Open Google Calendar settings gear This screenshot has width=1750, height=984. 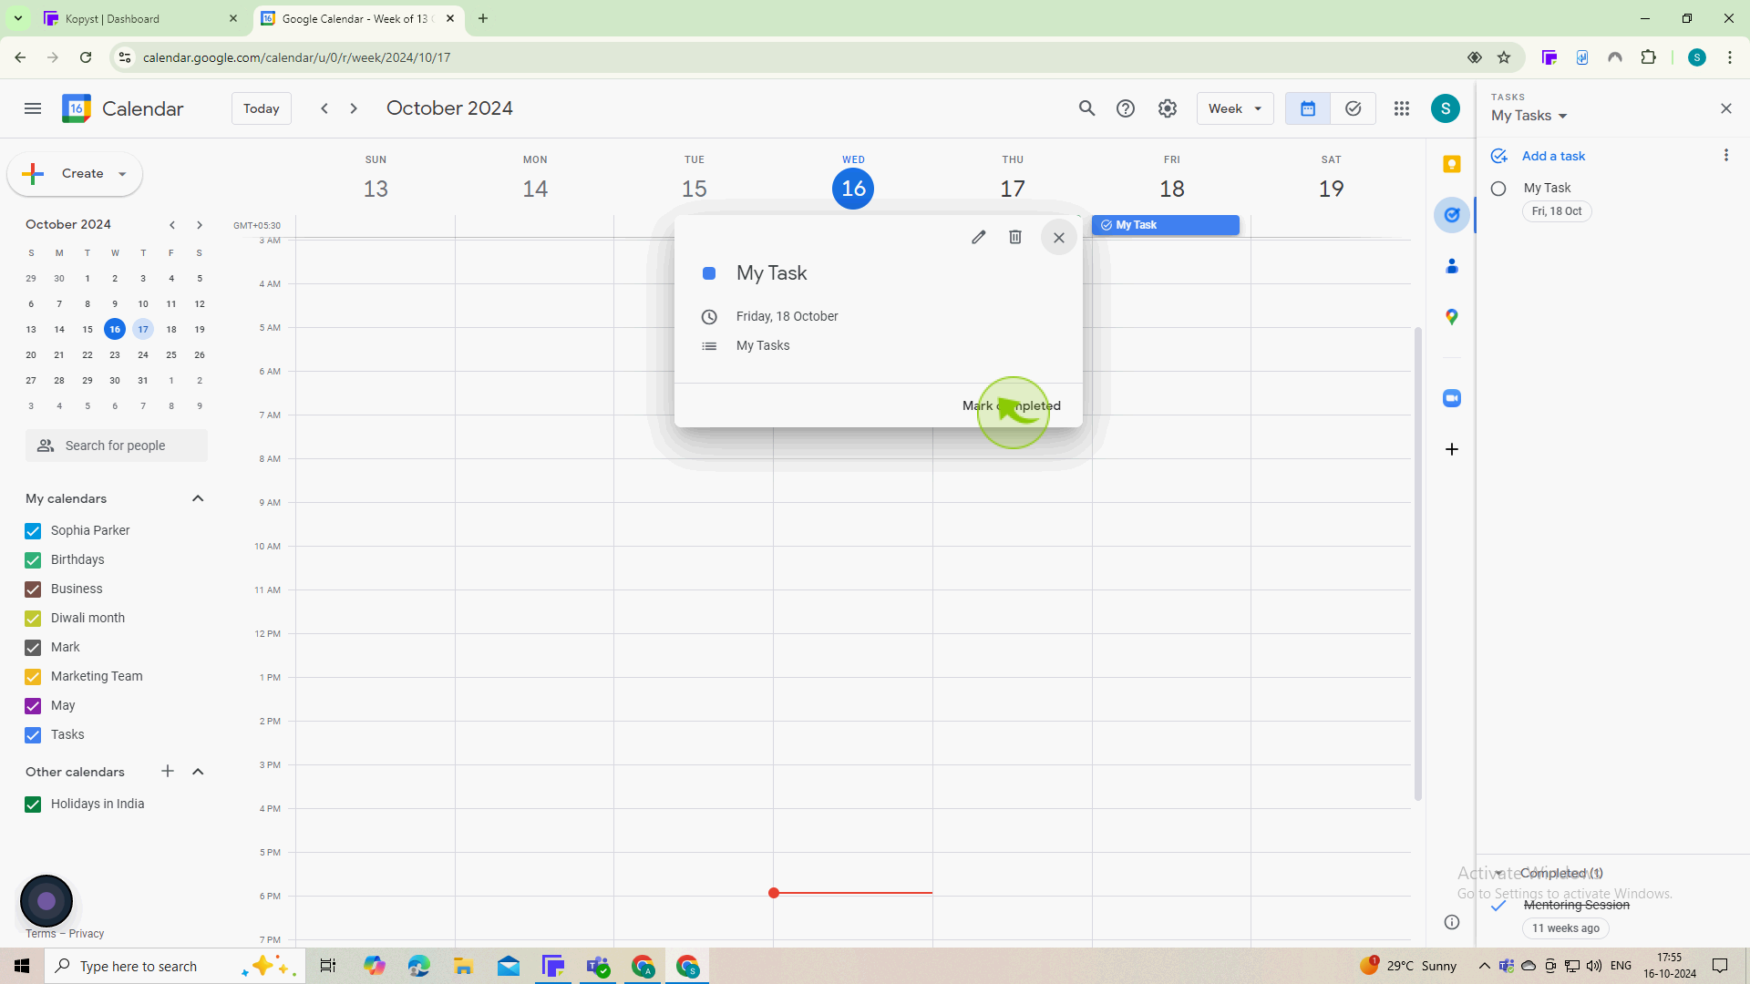[x=1167, y=108]
